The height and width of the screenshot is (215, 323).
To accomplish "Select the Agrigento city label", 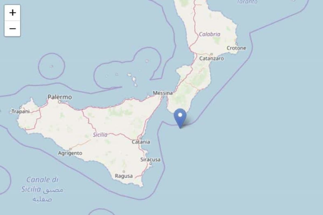I will [70, 153].
